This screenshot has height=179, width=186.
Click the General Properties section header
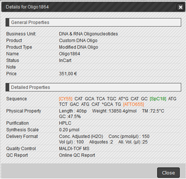click(x=93, y=22)
